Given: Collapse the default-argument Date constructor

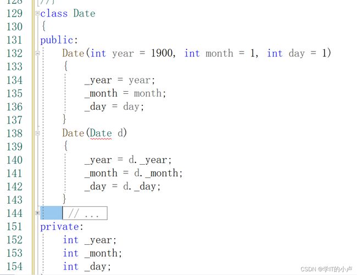Looking at the screenshot, I should (x=37, y=53).
